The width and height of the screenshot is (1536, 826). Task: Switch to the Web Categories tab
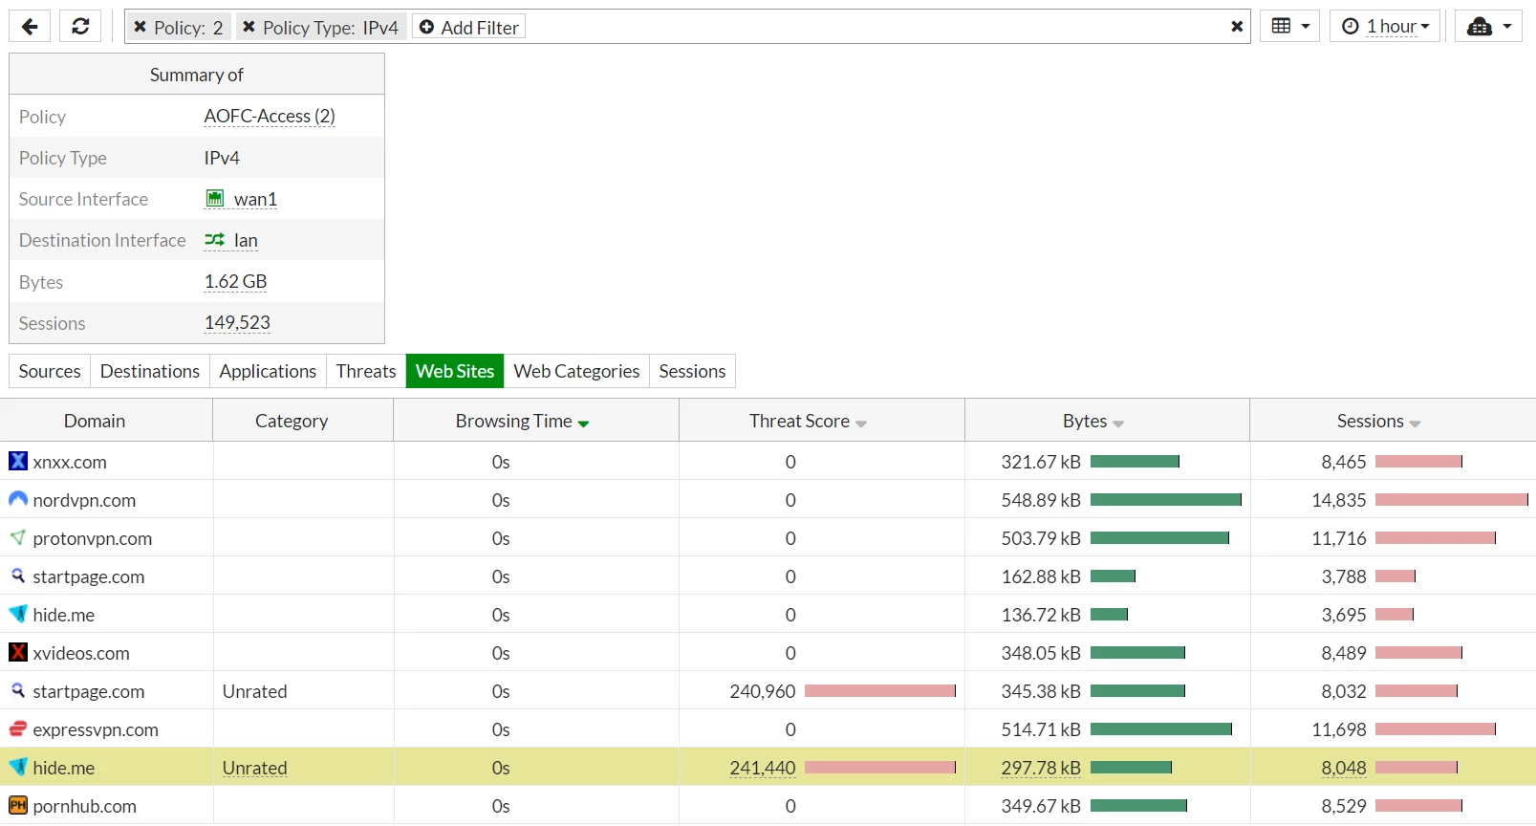pyautogui.click(x=576, y=371)
